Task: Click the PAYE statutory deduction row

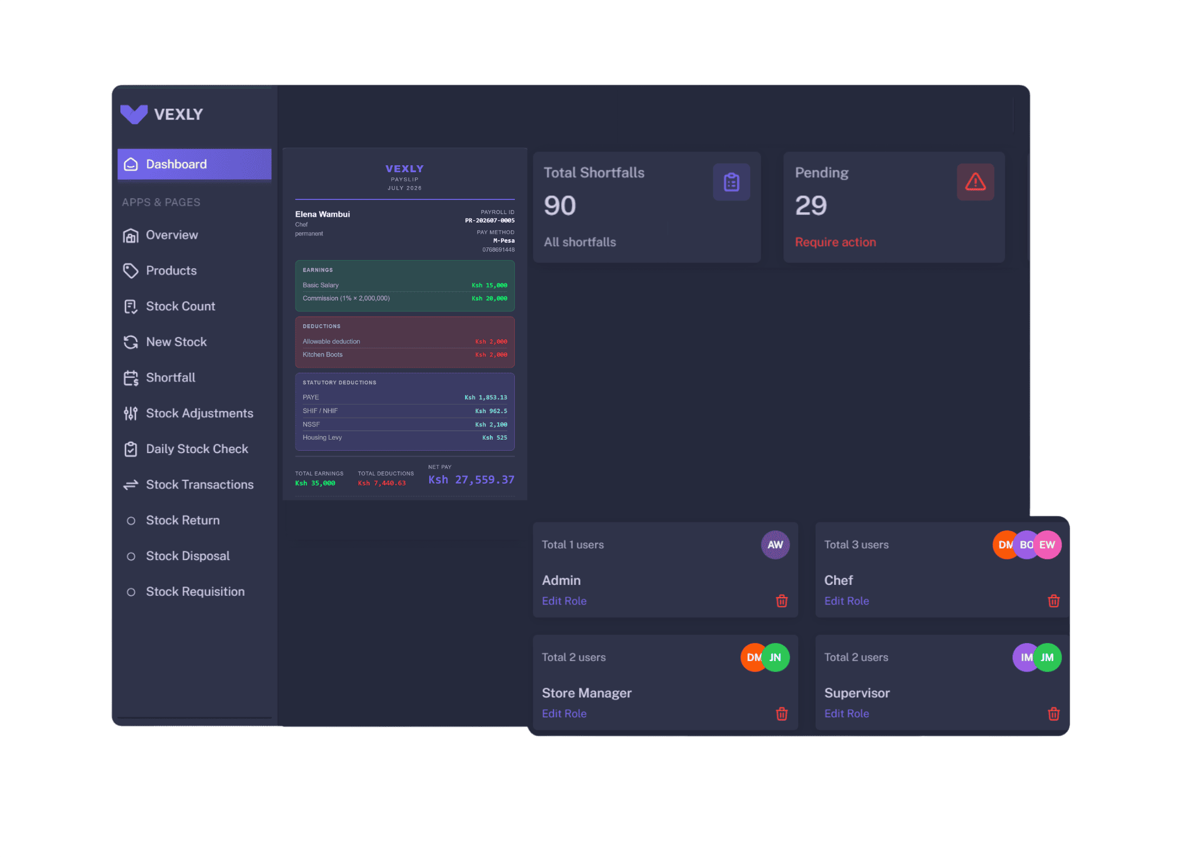Action: (x=404, y=398)
